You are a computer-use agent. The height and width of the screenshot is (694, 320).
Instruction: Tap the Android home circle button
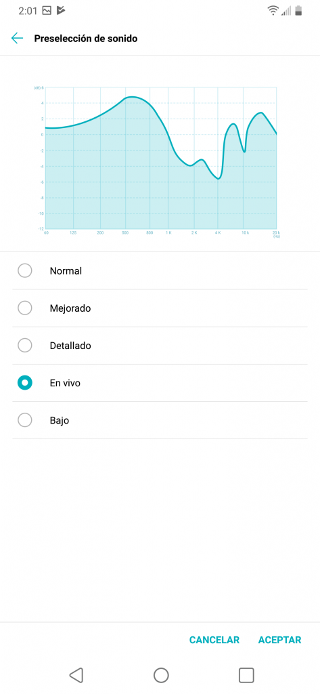pyautogui.click(x=161, y=675)
